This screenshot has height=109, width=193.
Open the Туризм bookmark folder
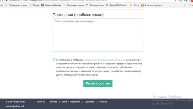[34, 5]
